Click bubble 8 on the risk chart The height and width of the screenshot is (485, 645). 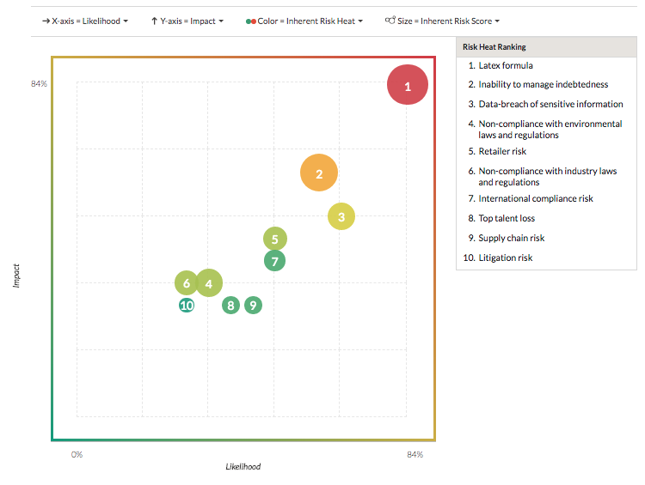point(230,305)
